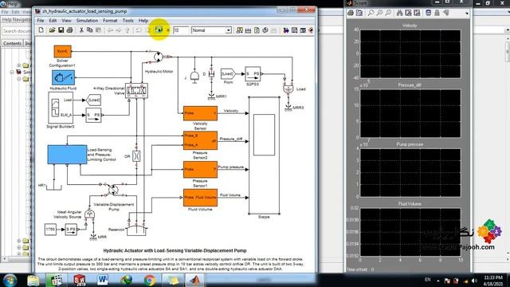This screenshot has height=287, width=510.
Task: Open a model with the folder icon
Action: tap(52, 30)
